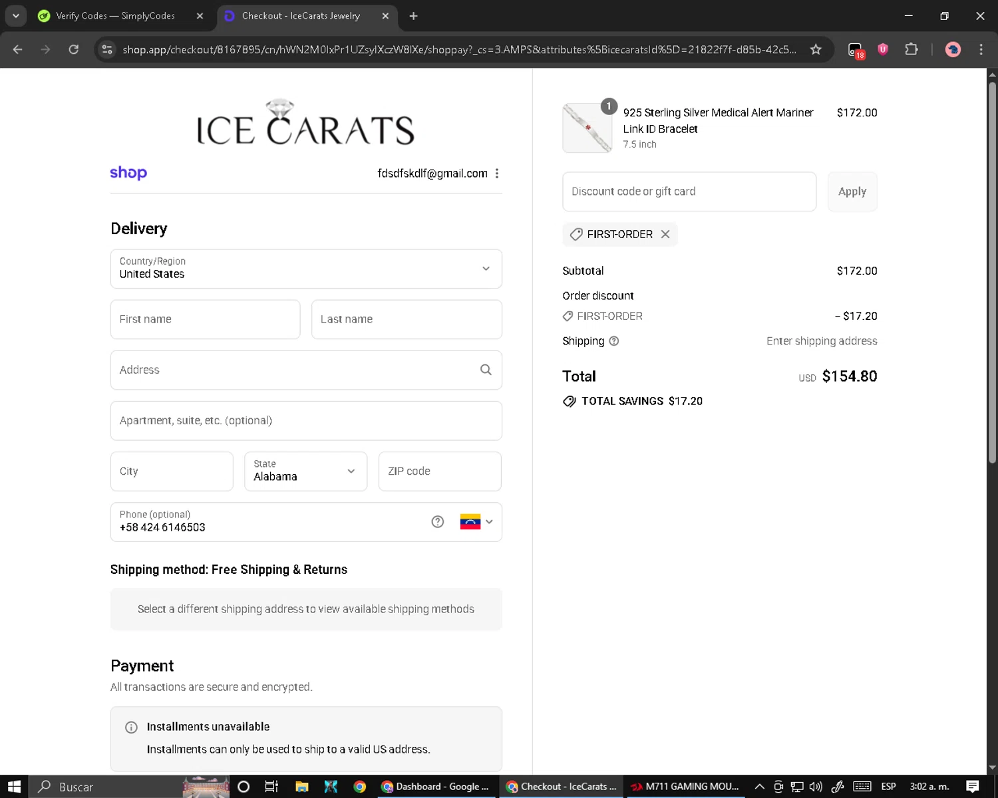Click the Discount code or gift card field
The image size is (998, 798).
click(689, 192)
